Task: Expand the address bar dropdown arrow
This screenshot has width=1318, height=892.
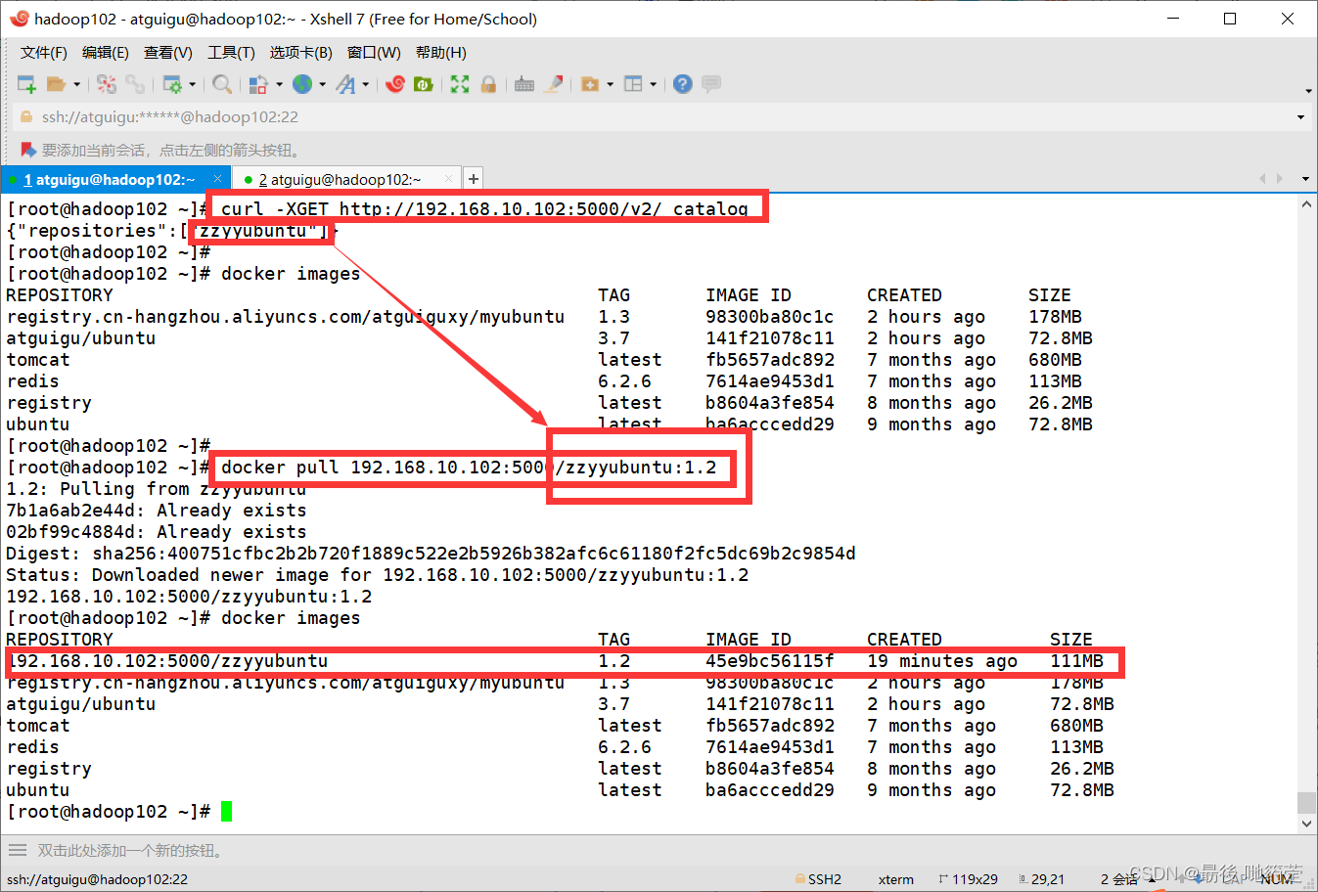Action: 1300,117
